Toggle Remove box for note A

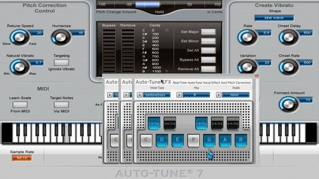pyautogui.click(x=128, y=64)
